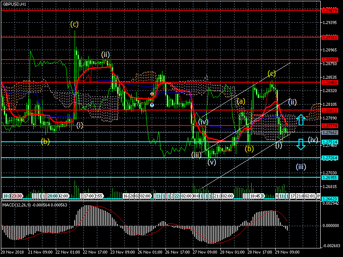This screenshot has width=343, height=257.
Task: Click the white (iv) label beside the down arrow
Action: pyautogui.click(x=313, y=139)
